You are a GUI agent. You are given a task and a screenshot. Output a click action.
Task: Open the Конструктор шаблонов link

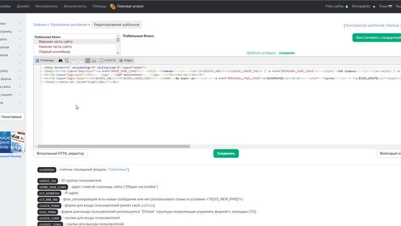(x=365, y=25)
